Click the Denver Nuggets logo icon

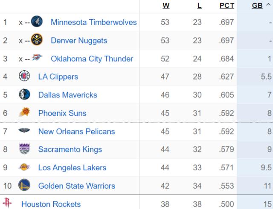point(37,40)
